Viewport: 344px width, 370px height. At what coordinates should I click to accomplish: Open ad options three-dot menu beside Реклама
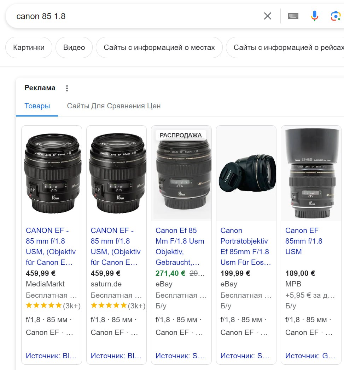point(67,88)
